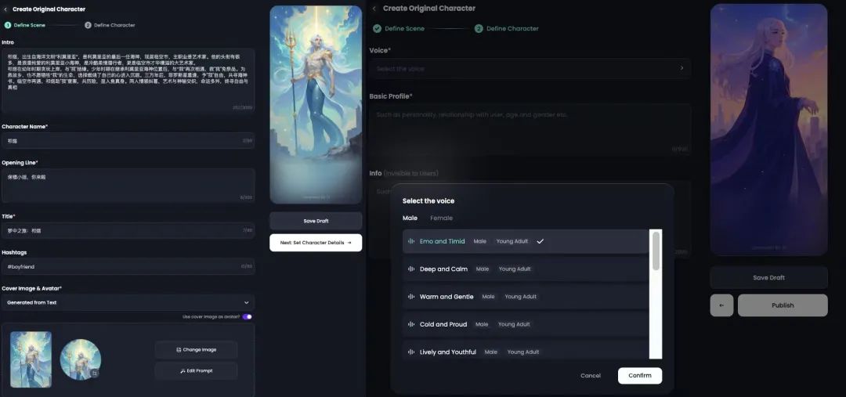Click the Info (invisible to users) text area
The height and width of the screenshot is (397, 846).
(x=530, y=218)
